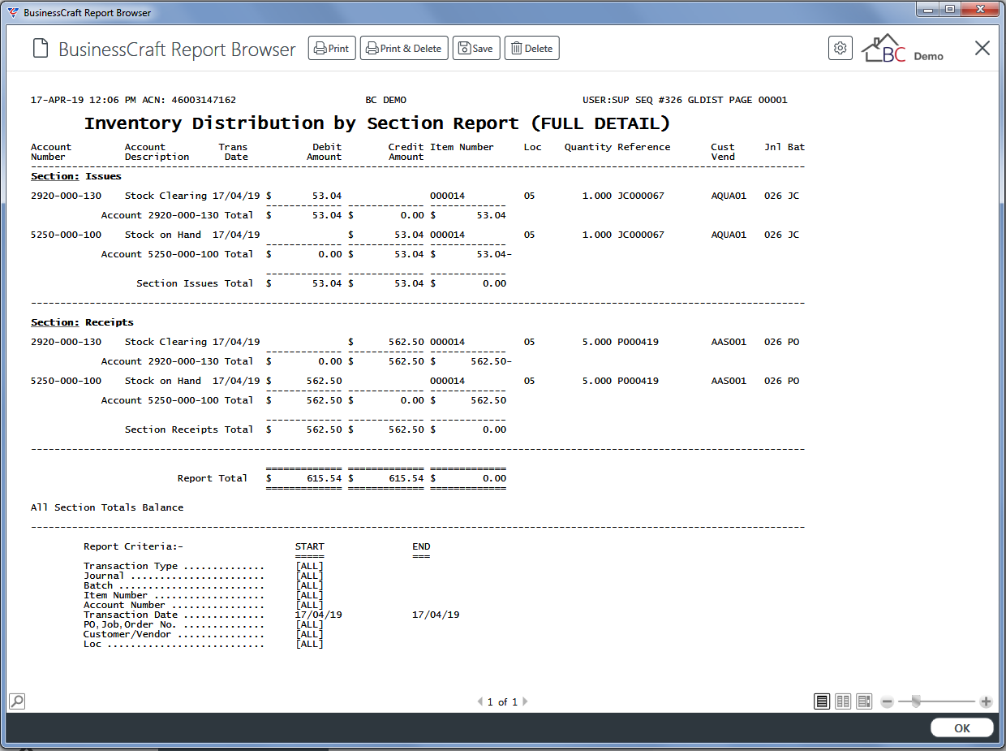Click the page indicator "1 of 1"
1006x751 pixels.
pyautogui.click(x=502, y=702)
